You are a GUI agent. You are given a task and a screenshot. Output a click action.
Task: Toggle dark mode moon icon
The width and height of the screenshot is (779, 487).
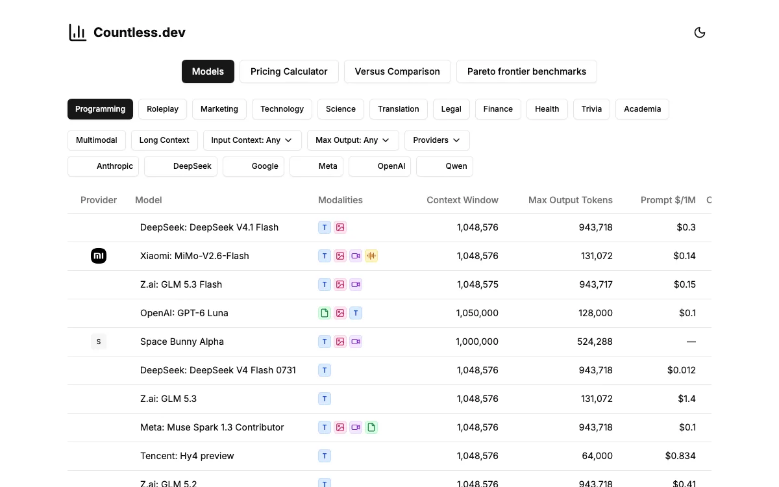coord(700,32)
